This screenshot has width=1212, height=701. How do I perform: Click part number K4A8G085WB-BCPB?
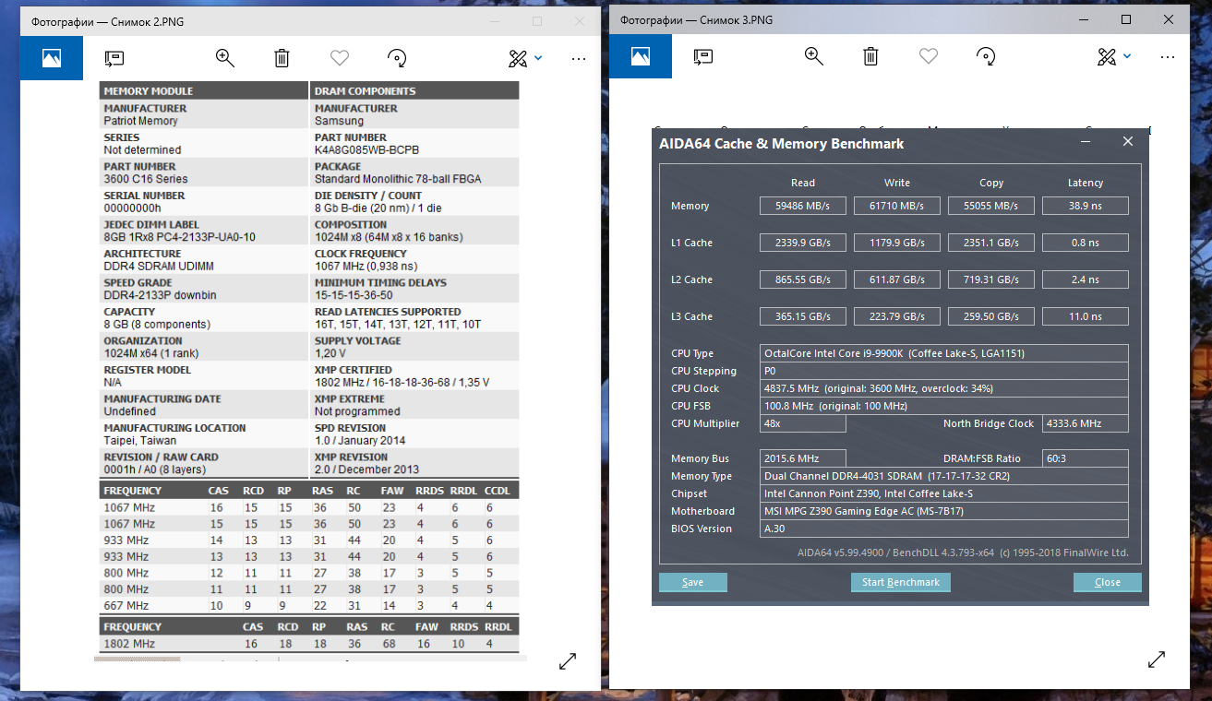[x=369, y=149]
